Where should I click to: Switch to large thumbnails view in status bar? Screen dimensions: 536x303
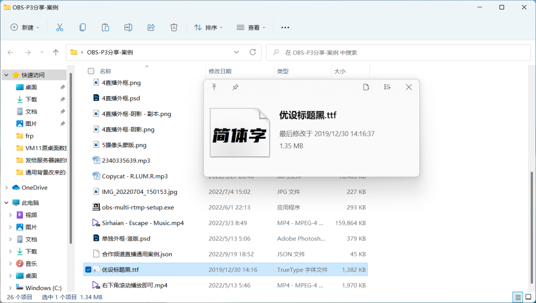pos(528,297)
